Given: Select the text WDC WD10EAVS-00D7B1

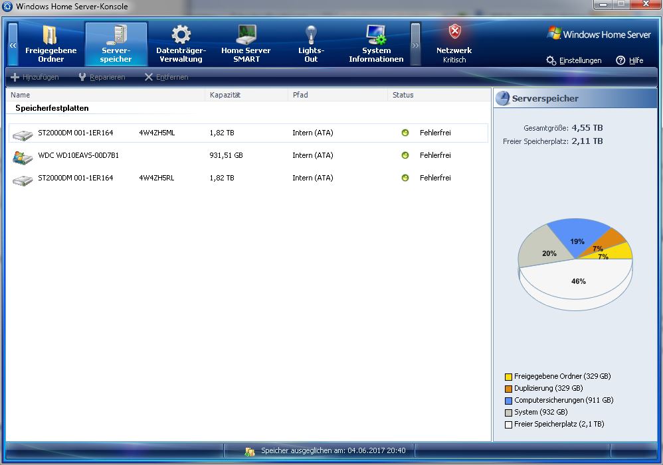Looking at the screenshot, I should tap(78, 155).
